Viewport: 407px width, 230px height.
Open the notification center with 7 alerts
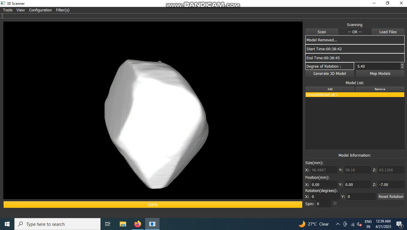[399, 224]
